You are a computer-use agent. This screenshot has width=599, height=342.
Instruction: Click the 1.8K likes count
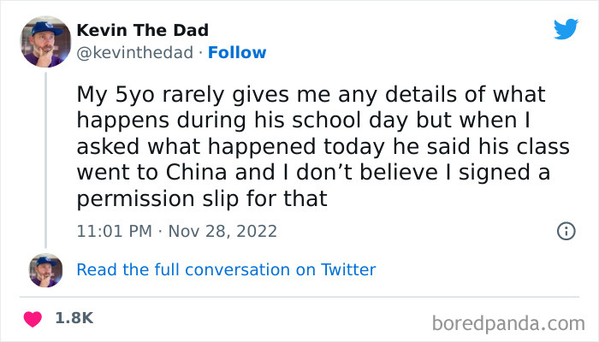click(x=74, y=318)
